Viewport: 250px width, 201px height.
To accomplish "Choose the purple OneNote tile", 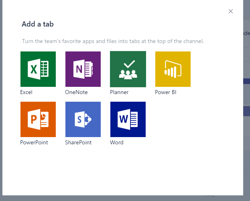I will 83,69.
